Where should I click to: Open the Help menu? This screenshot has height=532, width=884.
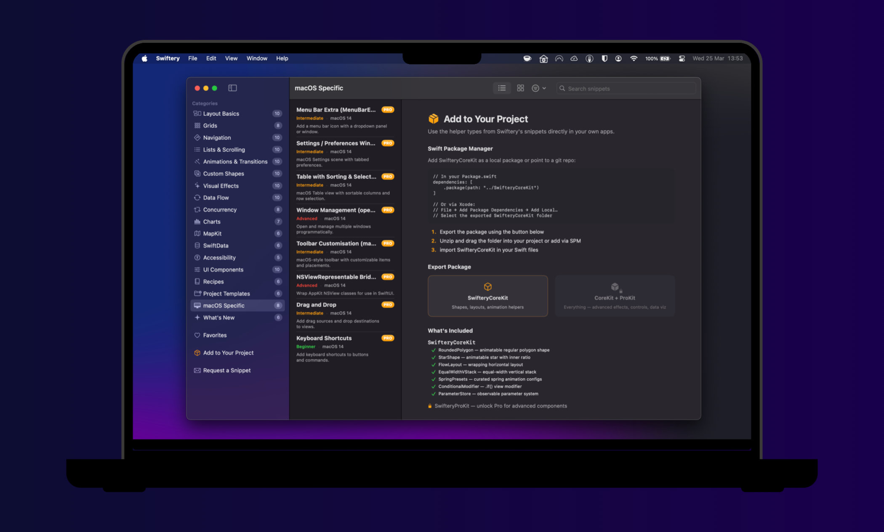(x=282, y=58)
